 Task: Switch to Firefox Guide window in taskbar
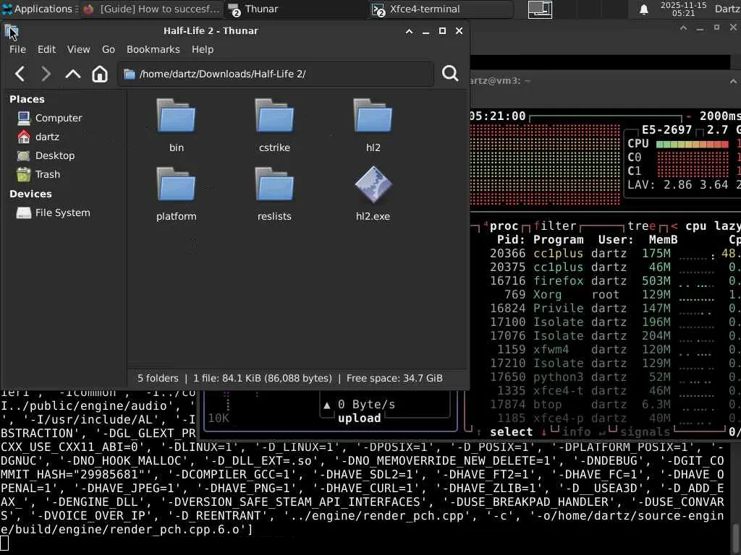click(x=151, y=9)
